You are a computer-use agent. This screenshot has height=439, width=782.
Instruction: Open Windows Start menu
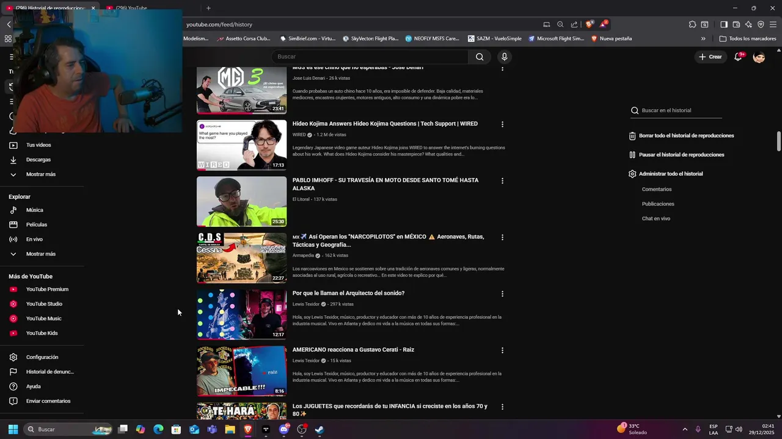click(x=13, y=429)
